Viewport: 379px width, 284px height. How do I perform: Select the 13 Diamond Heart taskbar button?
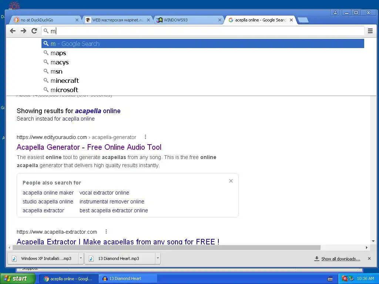[128, 279]
